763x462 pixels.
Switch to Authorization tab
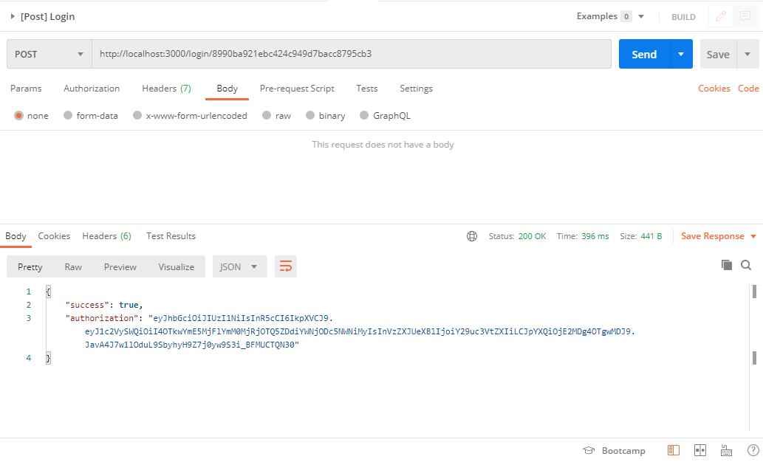pos(92,89)
